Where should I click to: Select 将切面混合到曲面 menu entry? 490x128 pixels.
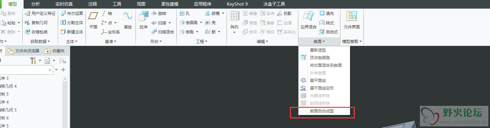[326, 65]
